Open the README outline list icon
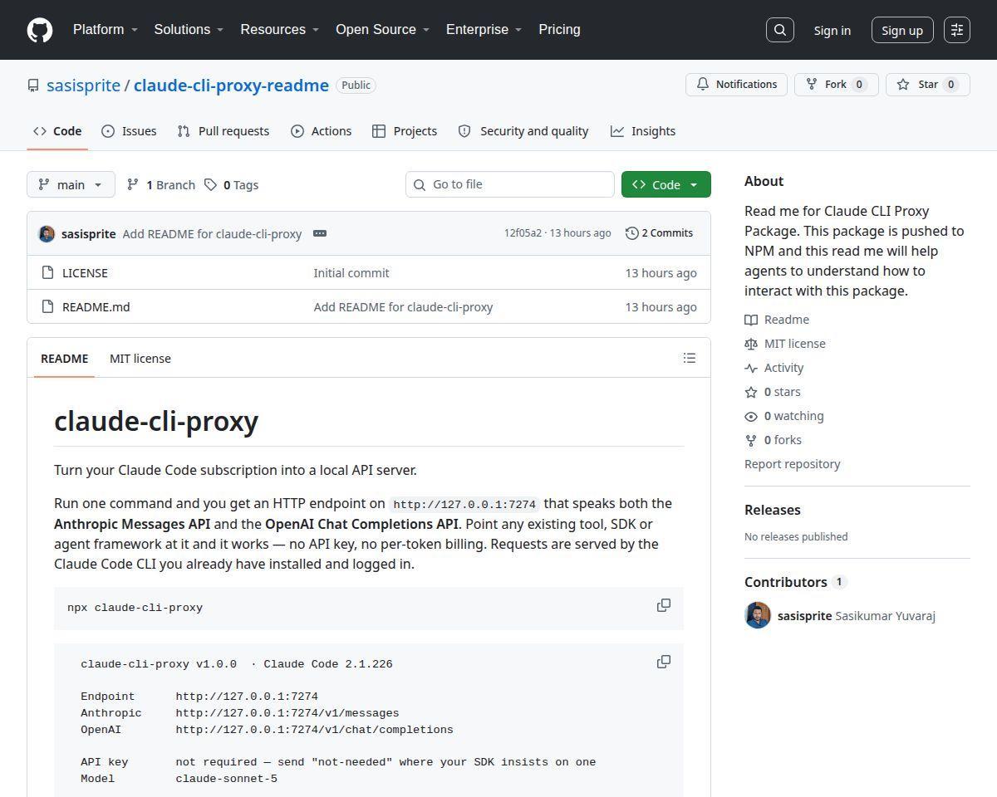 pyautogui.click(x=690, y=358)
